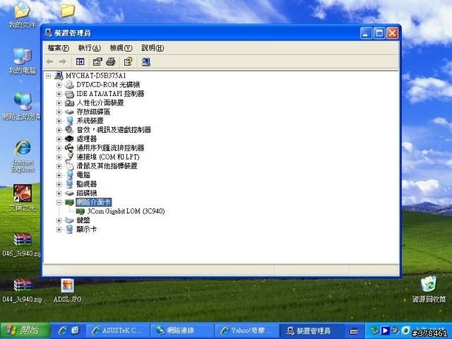Image resolution: width=452 pixels, height=339 pixels.
Task: Click the Scan for hardware changes icon
Action: pos(146,61)
